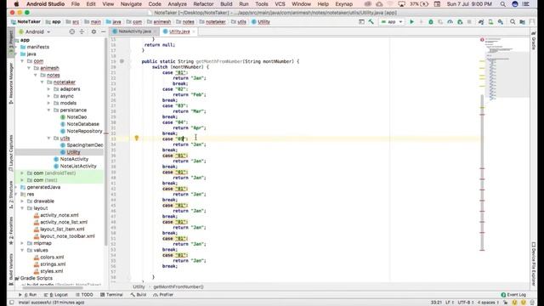This screenshot has height=306, width=544.
Task: Open the Android project view dropdown
Action: [x=35, y=31]
